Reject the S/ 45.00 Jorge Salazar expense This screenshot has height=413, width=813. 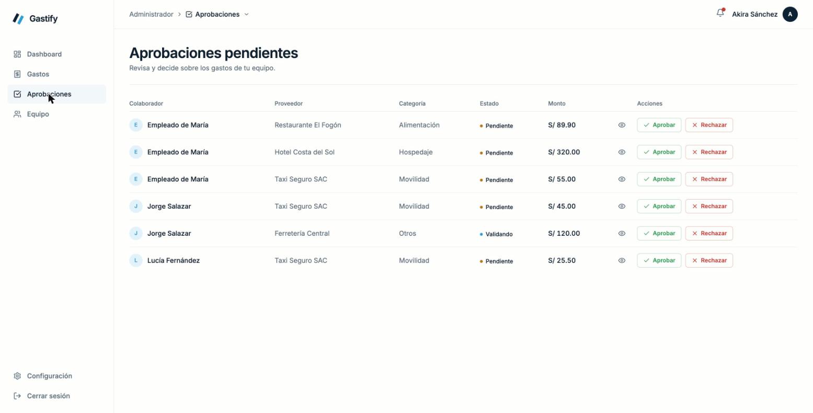point(709,206)
